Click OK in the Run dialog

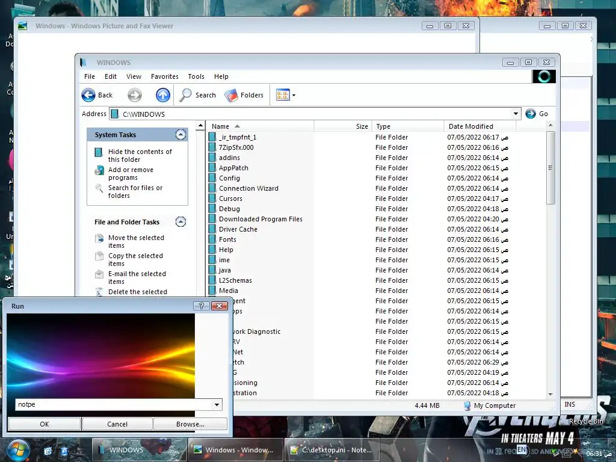[x=45, y=424]
